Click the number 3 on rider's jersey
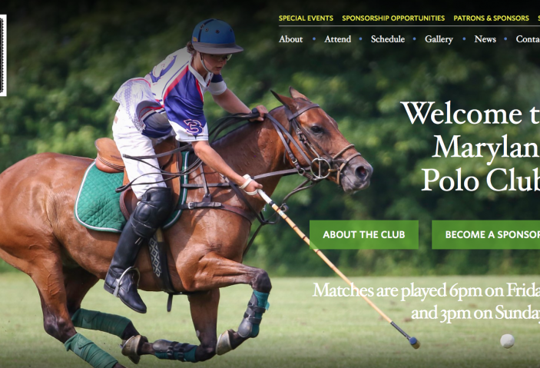Image resolution: width=540 pixels, height=368 pixels. [x=194, y=127]
